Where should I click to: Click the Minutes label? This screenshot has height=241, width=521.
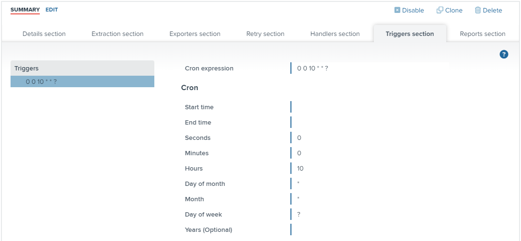tap(197, 153)
